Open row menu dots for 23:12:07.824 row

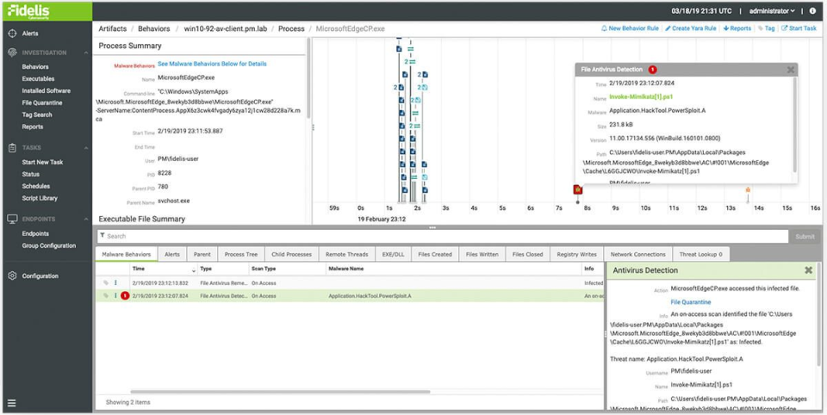(x=115, y=296)
